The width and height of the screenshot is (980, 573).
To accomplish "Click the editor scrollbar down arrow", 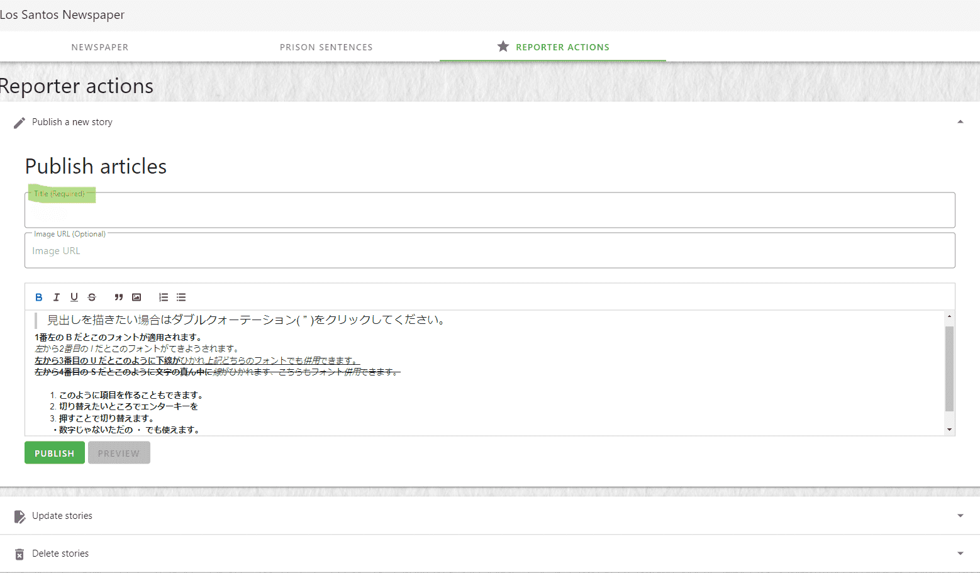I will (949, 430).
